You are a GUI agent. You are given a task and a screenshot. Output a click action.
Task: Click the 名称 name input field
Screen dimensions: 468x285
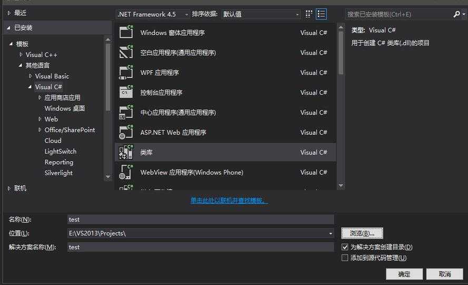[x=201, y=219]
